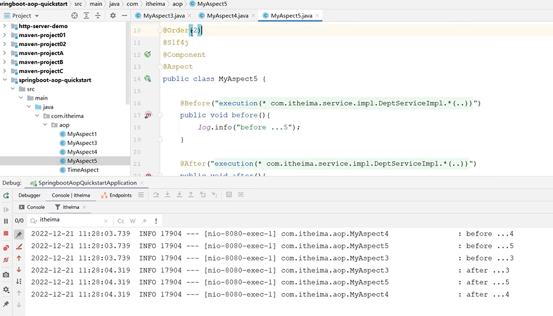Expand all in Project panel
The width and height of the screenshot is (553, 316).
pos(86,15)
